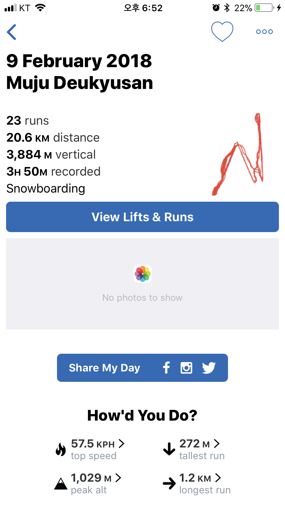Tap the Photos app icon
The height and width of the screenshot is (507, 285).
pyautogui.click(x=143, y=274)
